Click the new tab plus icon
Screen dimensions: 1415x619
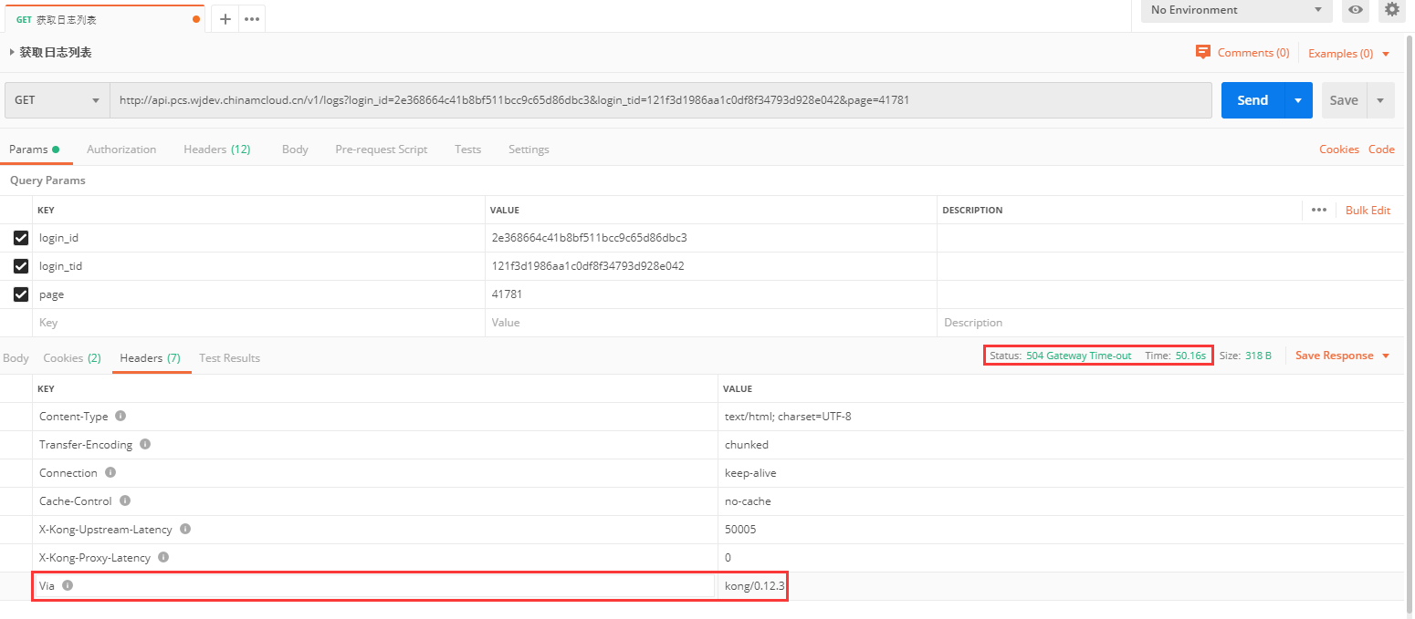click(225, 19)
